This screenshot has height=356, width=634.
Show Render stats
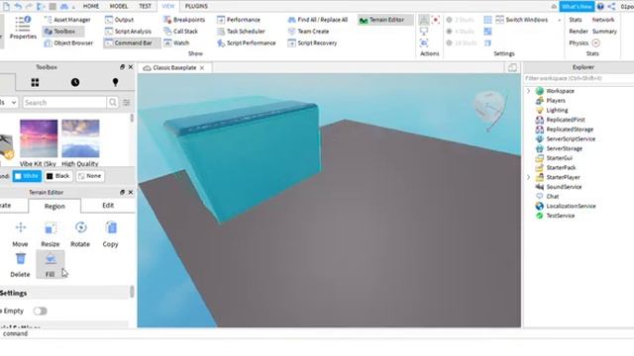point(579,31)
